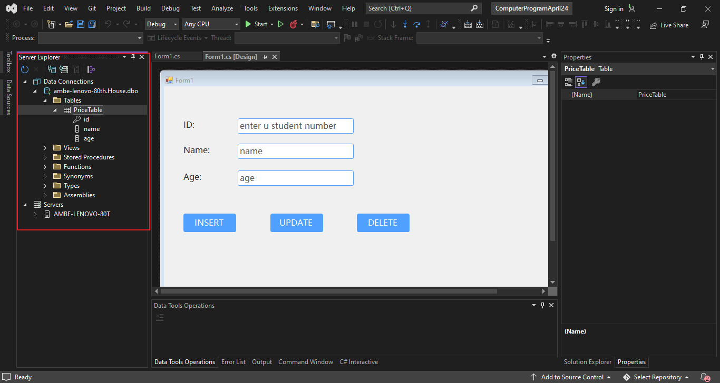Open the Debug configuration dropdown
This screenshot has width=720, height=383.
click(162, 24)
